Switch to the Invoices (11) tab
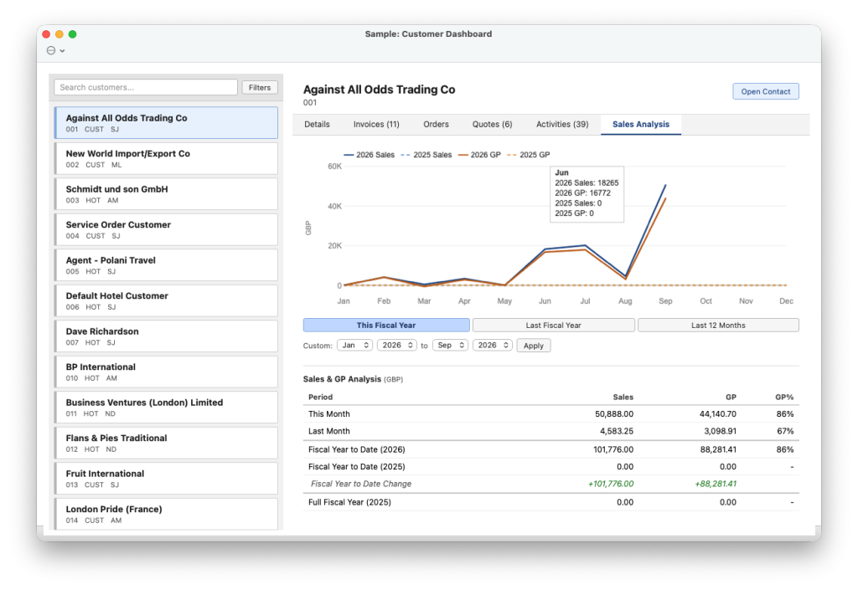The image size is (858, 590). [x=376, y=125]
